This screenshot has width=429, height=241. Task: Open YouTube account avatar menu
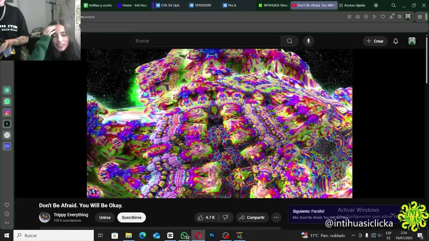coord(412,41)
